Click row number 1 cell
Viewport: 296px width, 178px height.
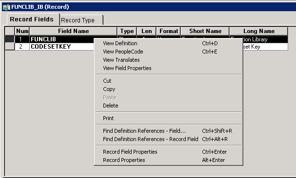coord(22,39)
